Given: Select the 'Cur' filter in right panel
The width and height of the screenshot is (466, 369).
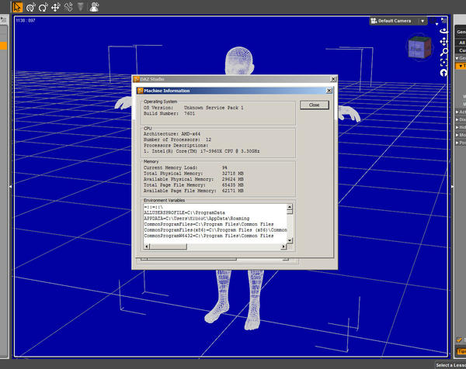Looking at the screenshot, I should coord(461,50).
